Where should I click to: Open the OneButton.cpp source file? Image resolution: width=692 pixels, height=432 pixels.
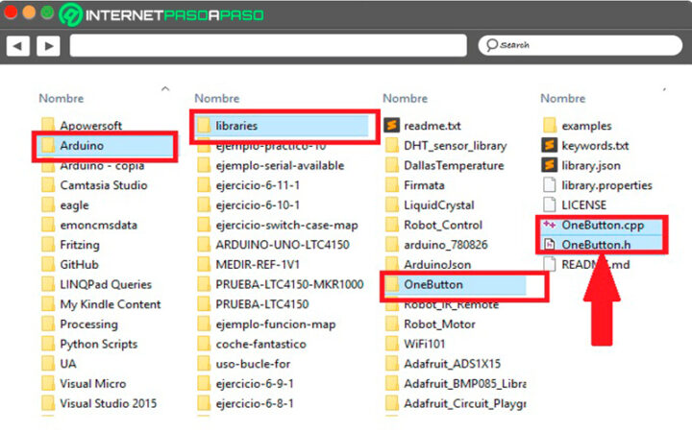click(x=600, y=225)
